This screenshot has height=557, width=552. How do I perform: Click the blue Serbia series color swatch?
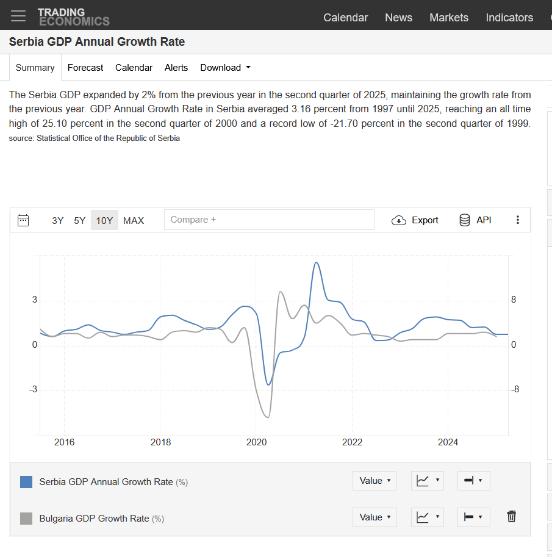(x=26, y=482)
